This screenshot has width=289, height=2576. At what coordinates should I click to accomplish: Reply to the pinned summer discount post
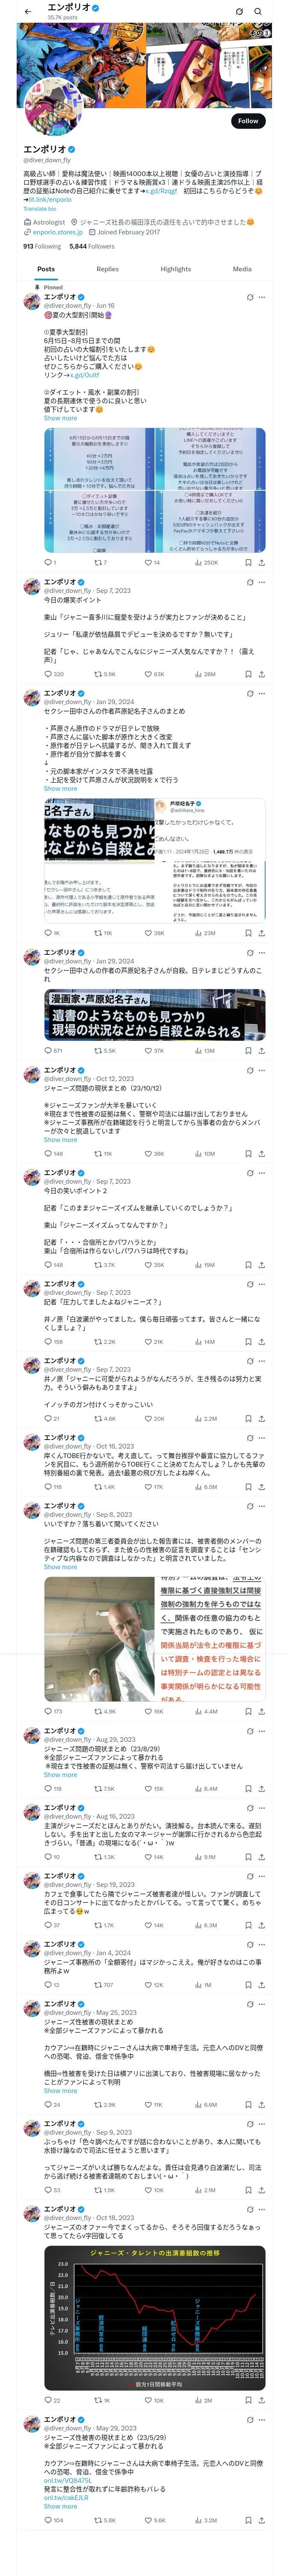pyautogui.click(x=47, y=563)
